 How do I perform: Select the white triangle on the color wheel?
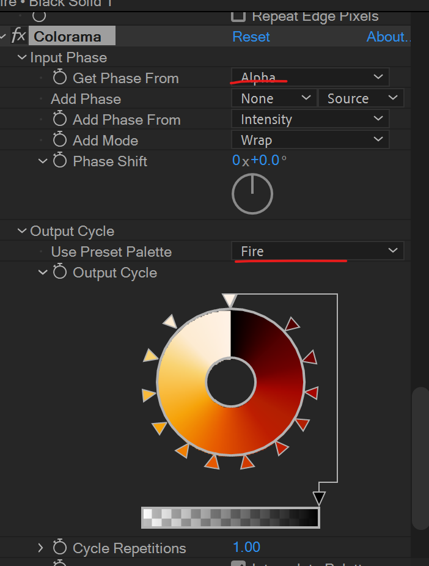pos(229,300)
